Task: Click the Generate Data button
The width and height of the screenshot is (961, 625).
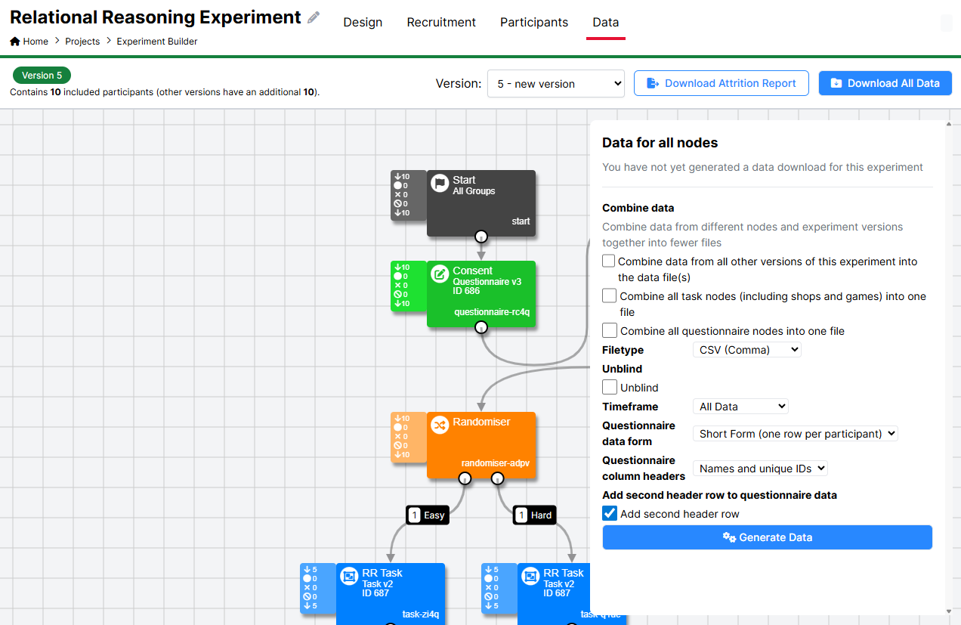Action: coord(768,537)
